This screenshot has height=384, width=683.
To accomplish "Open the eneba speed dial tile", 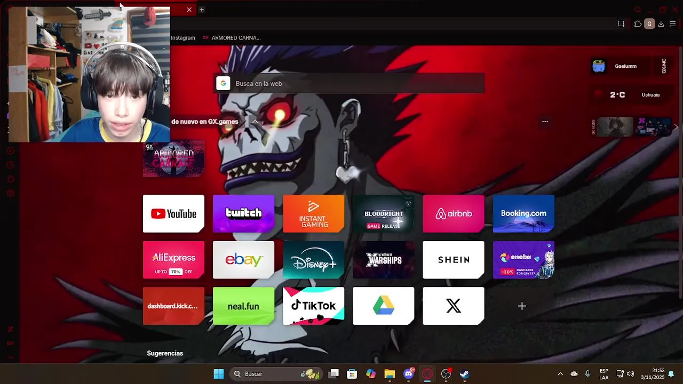I will tap(523, 260).
